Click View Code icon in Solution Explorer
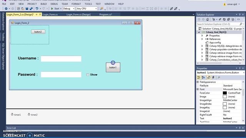Screen dimensions: 246x138 (238, 20)
